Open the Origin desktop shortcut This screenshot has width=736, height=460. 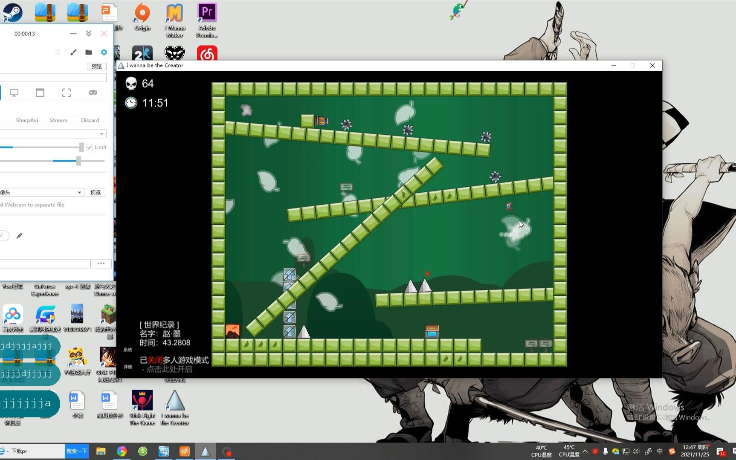coord(142,17)
